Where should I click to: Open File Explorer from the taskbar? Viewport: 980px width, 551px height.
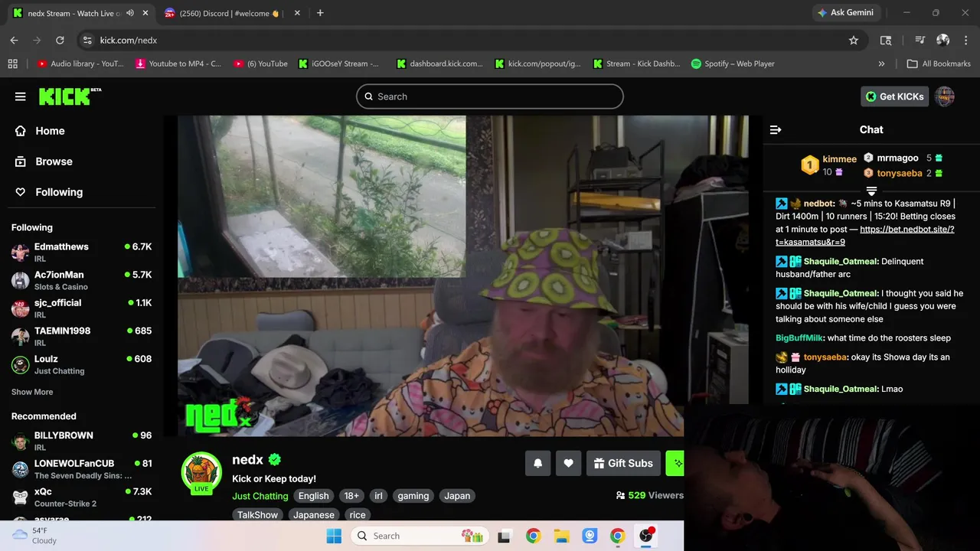click(x=561, y=536)
